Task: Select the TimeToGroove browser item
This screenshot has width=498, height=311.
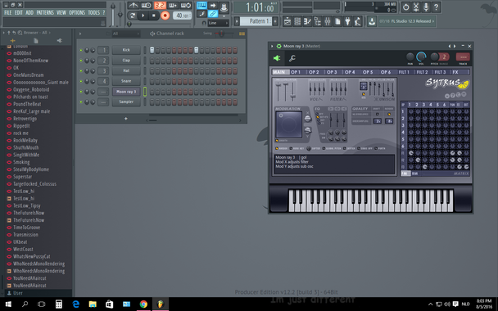Action: pyautogui.click(x=26, y=228)
